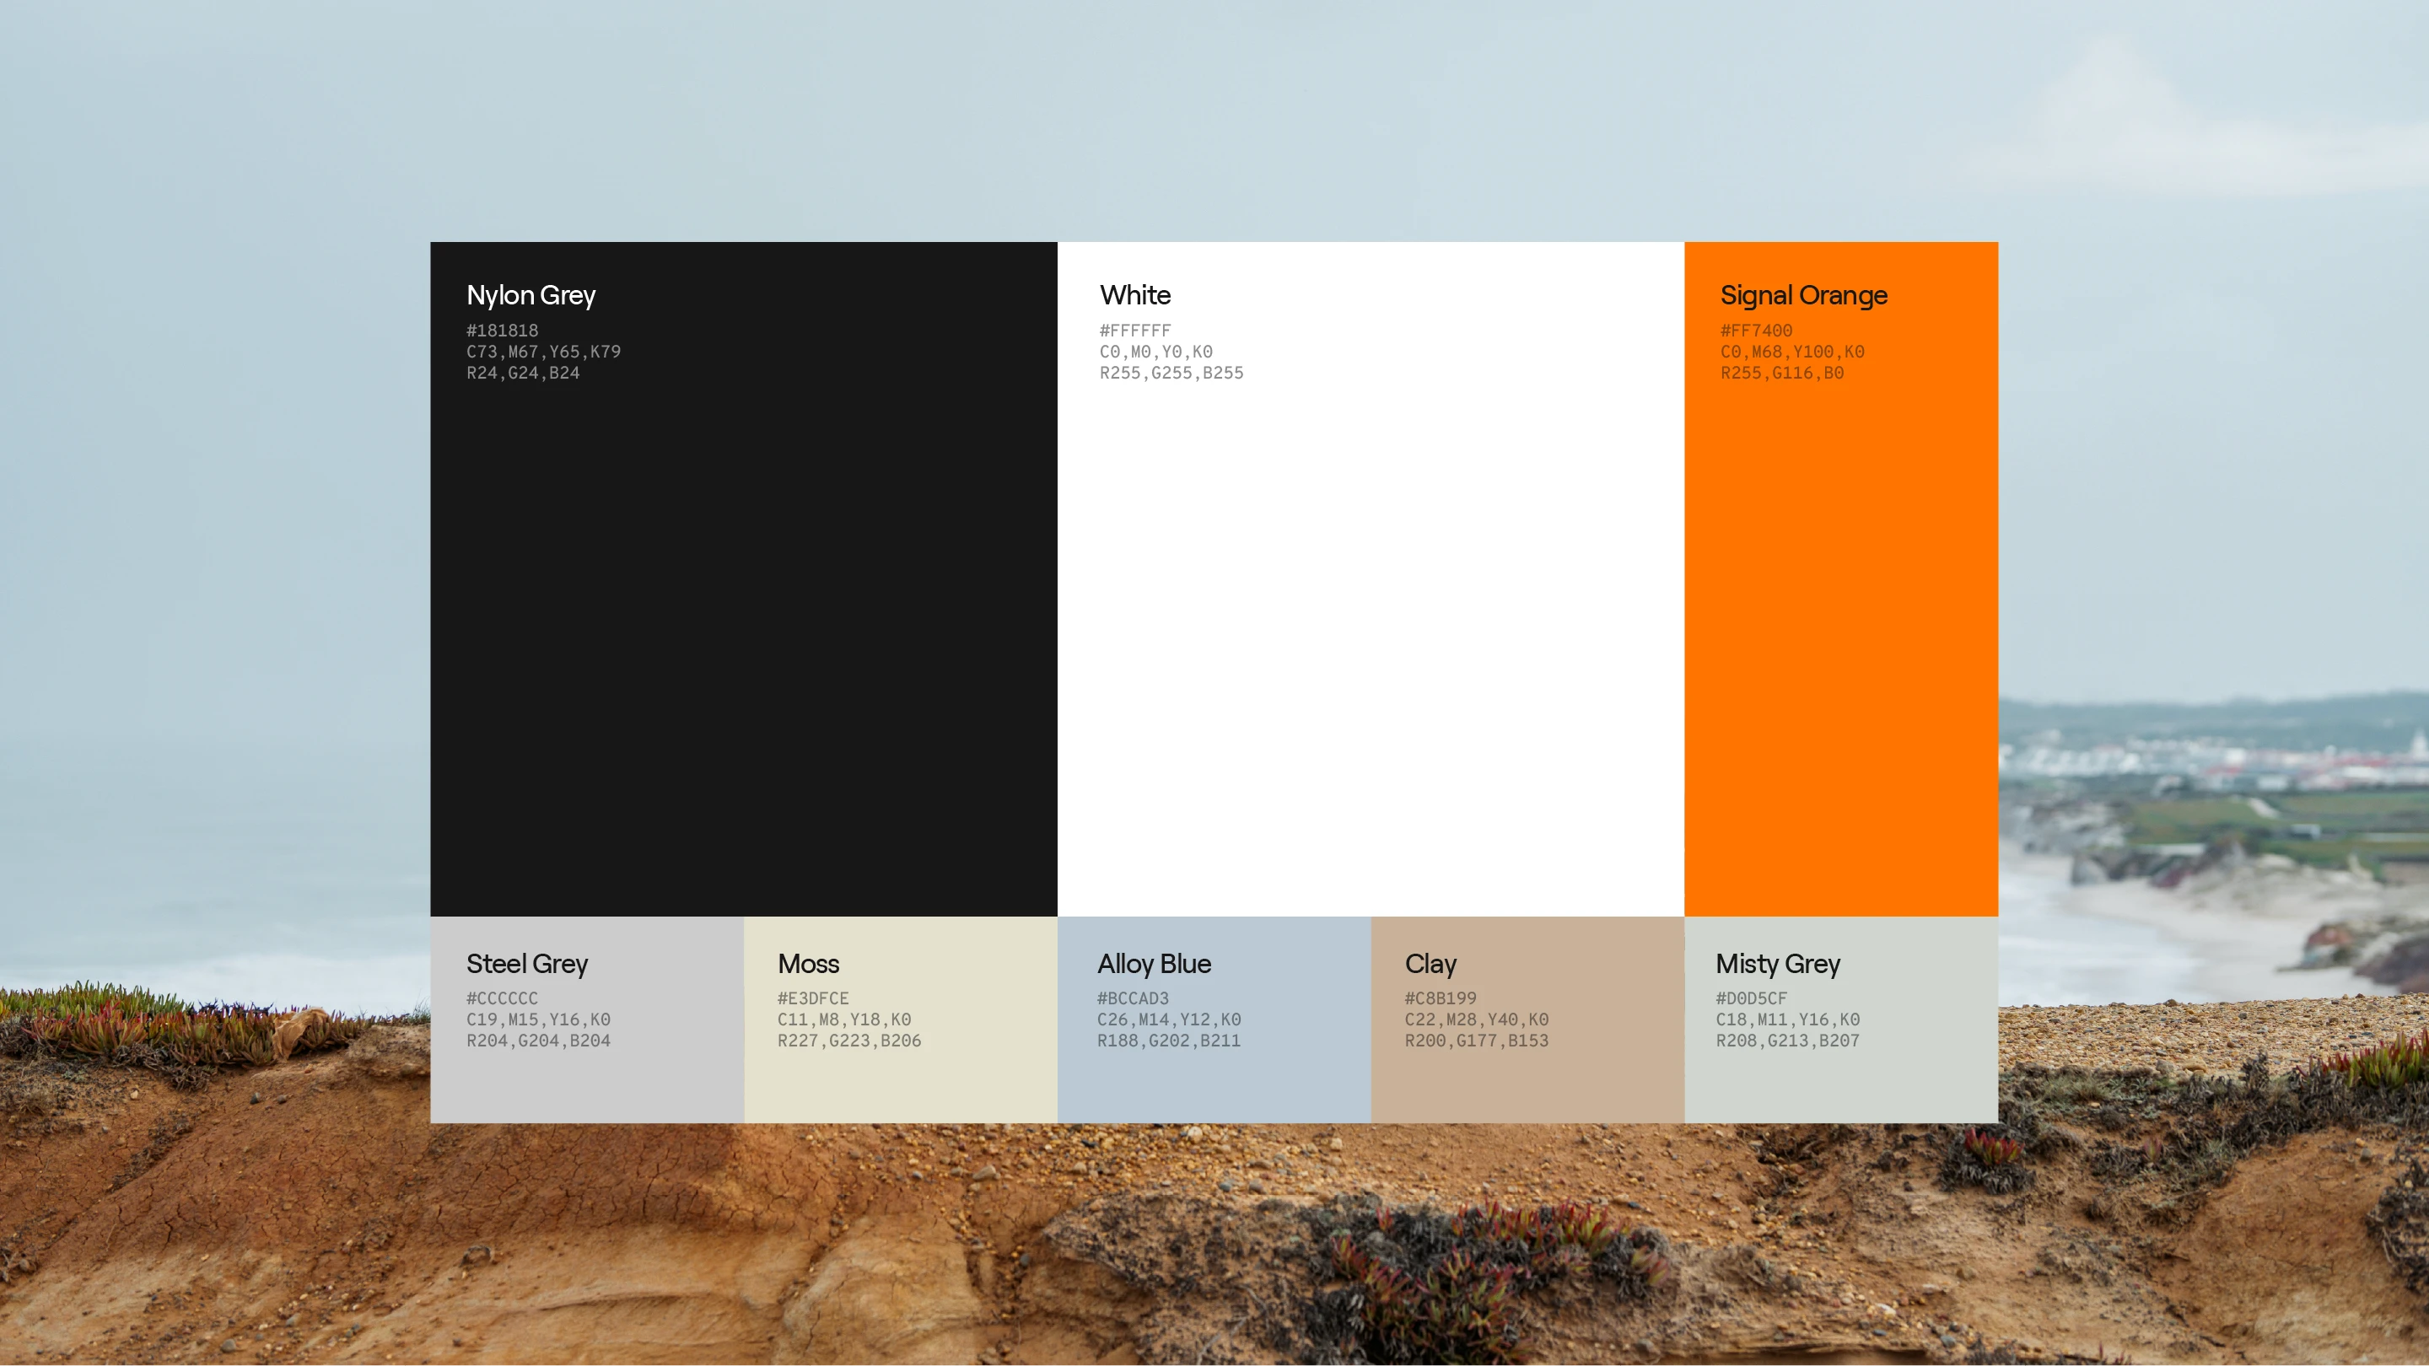Select the Steel Grey swatch

point(586,1084)
